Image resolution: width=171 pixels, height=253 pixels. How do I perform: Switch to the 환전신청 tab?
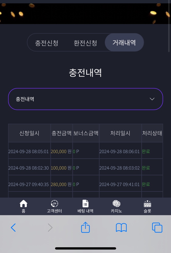[85, 43]
